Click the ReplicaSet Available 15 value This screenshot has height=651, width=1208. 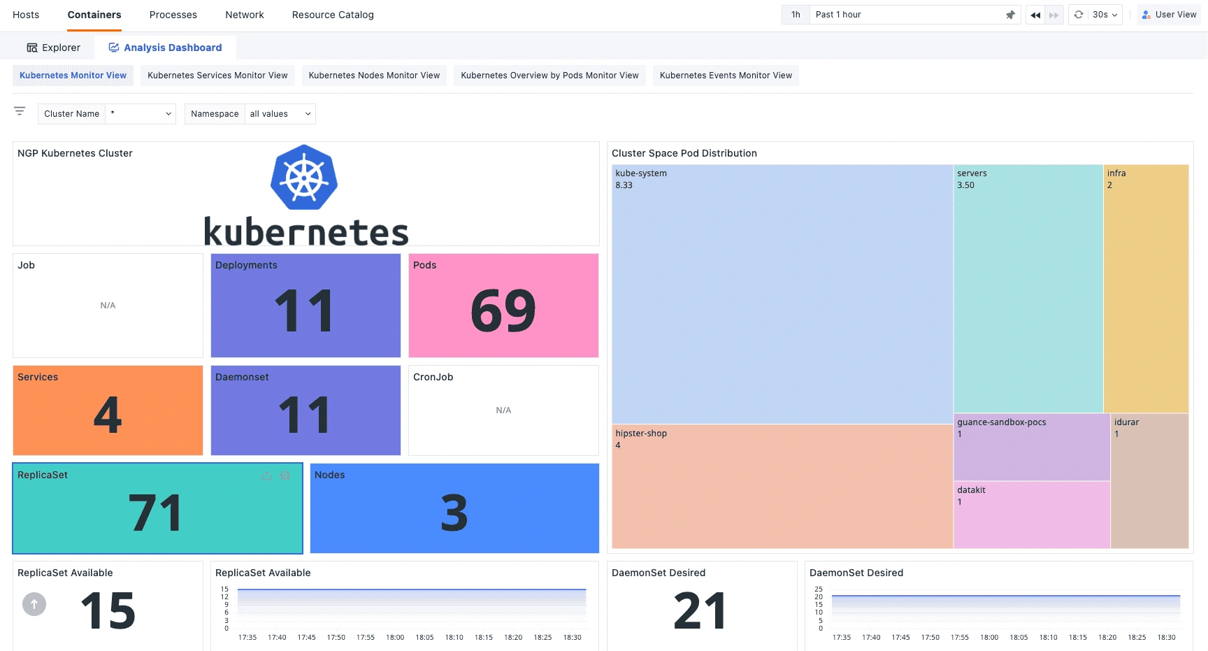click(108, 611)
